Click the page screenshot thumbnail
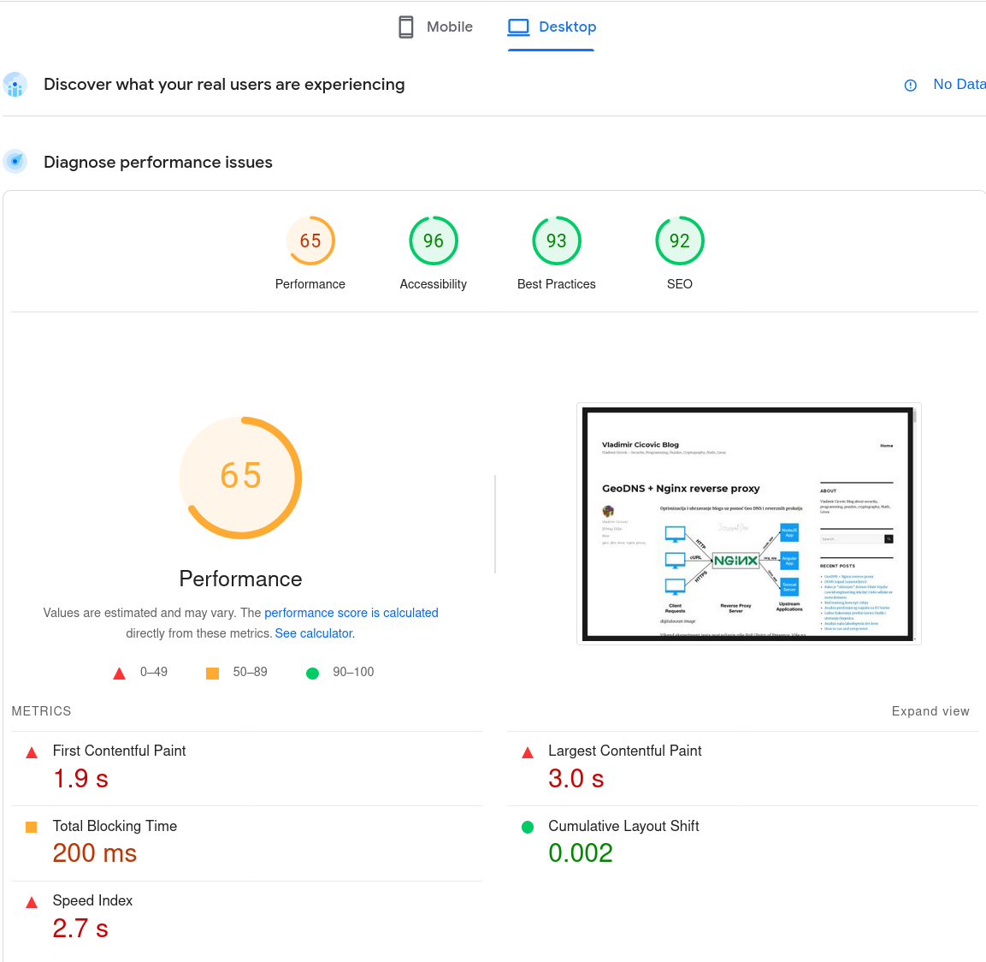986x962 pixels. coord(749,524)
